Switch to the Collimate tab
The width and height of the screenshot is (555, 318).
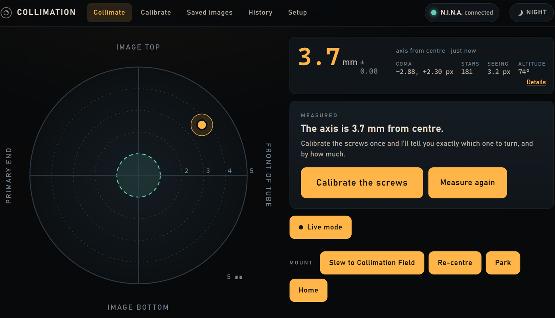pos(109,12)
